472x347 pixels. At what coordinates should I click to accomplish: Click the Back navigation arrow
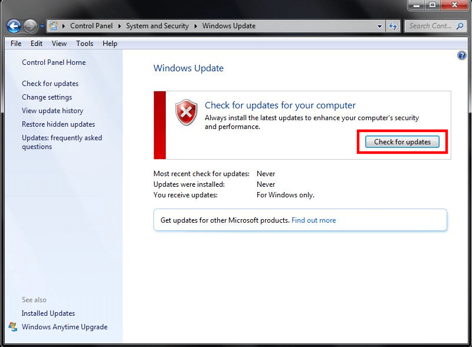[14, 26]
